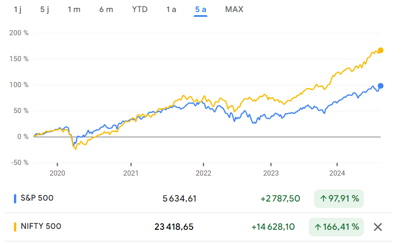Select the 1 j time range tab
This screenshot has height=246, width=408.
(x=18, y=9)
